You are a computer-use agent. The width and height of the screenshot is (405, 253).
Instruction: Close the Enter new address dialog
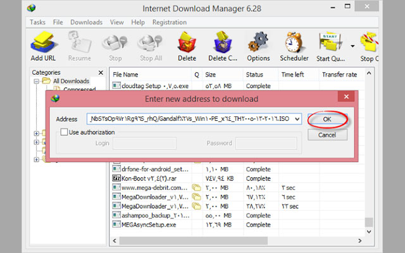(x=346, y=97)
